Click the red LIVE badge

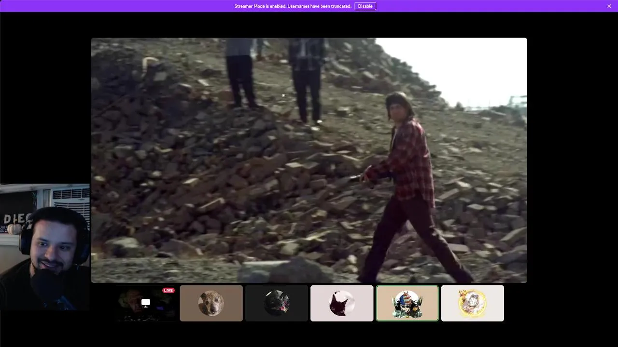[169, 290]
